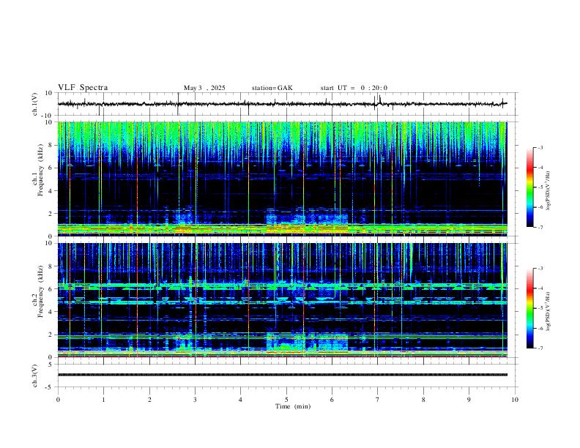Image resolution: width=580 pixels, height=448 pixels.
Task: Click the 'station=GAK' label
Action: click(x=272, y=88)
